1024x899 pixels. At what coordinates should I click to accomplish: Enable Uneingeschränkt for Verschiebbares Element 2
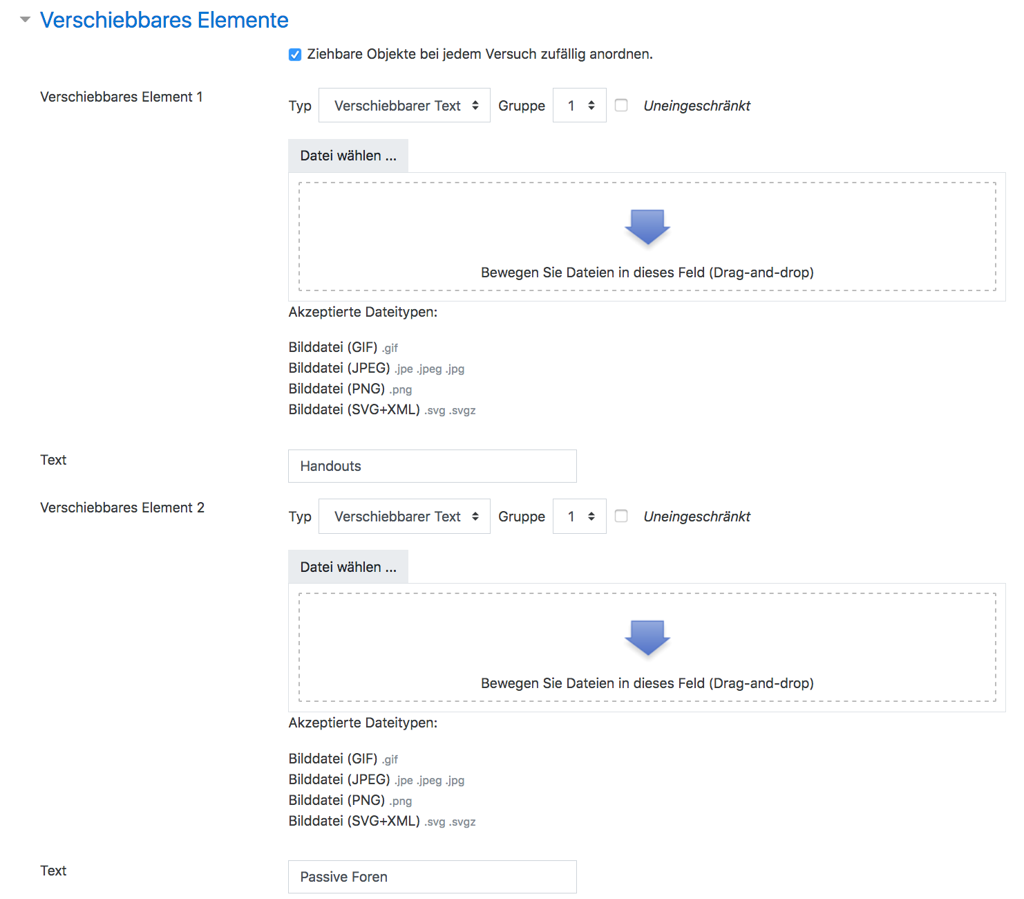[x=621, y=517]
